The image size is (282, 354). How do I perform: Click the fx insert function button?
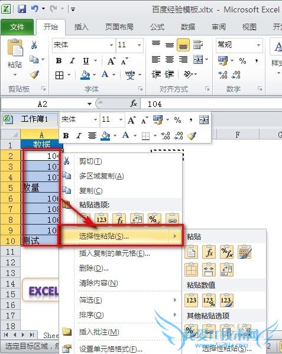pyautogui.click(x=134, y=103)
